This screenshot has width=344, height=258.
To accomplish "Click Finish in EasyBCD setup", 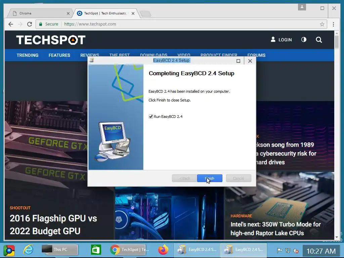I will coord(210,178).
